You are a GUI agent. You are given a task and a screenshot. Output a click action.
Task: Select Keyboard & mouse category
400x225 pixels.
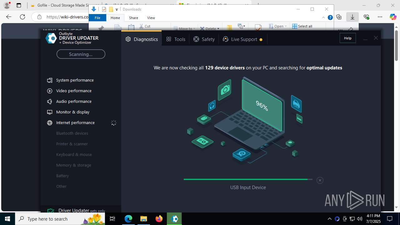(x=74, y=154)
